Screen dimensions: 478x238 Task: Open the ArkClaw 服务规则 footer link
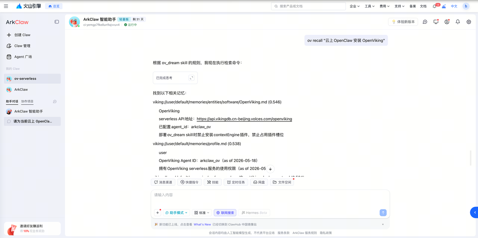pos(304,233)
